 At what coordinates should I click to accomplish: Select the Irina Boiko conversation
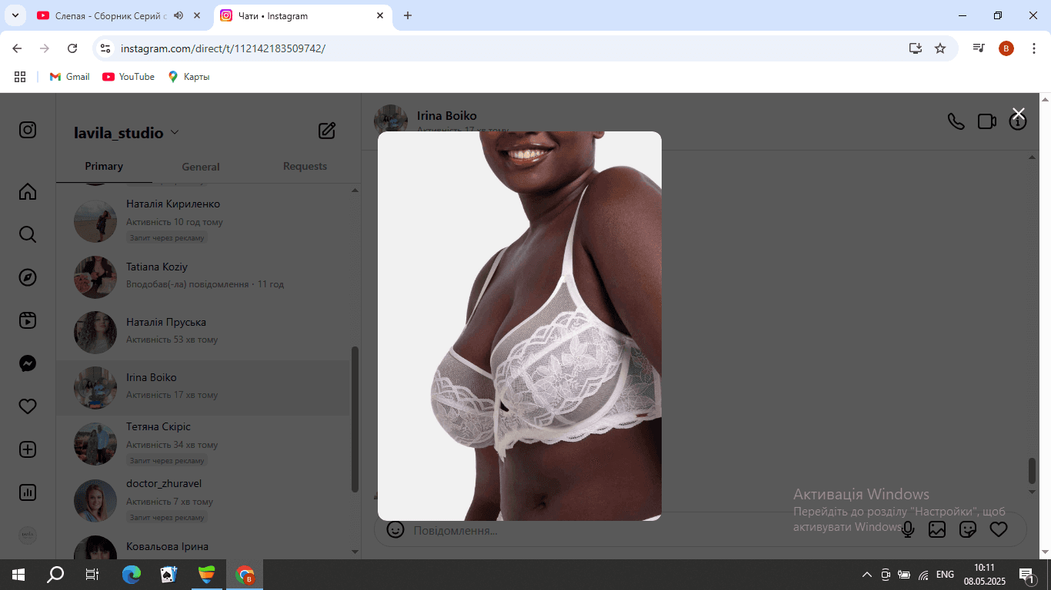203,387
